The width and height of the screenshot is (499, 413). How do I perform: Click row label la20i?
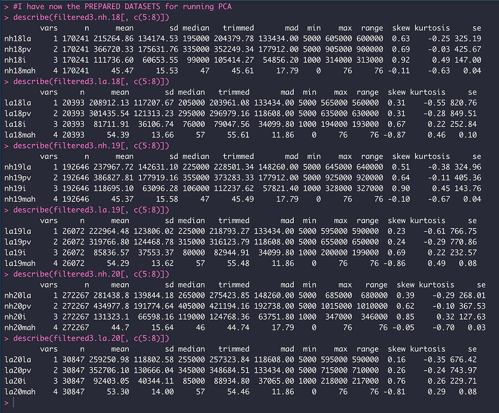(x=16, y=381)
